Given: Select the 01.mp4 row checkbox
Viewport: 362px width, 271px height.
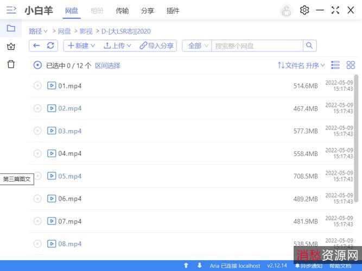Looking at the screenshot, I should pyautogui.click(x=37, y=86).
